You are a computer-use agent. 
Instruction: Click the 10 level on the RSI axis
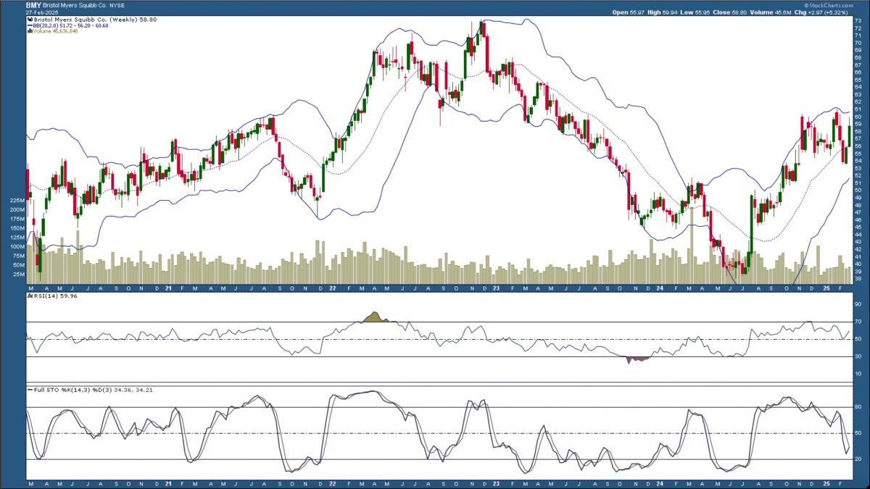pos(858,374)
